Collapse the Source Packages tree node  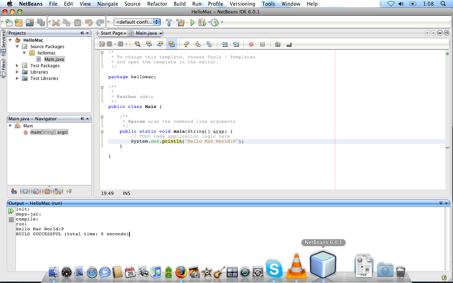17,47
